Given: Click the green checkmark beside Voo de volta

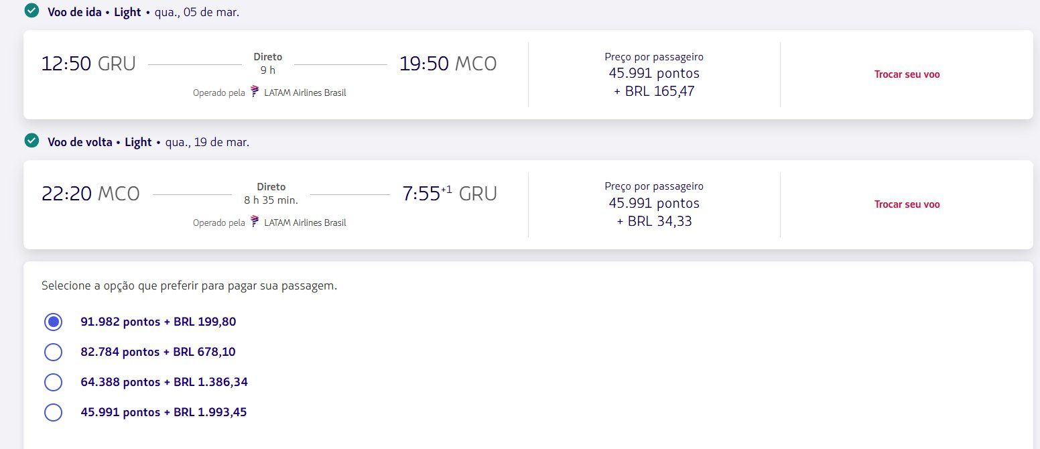Looking at the screenshot, I should (31, 141).
